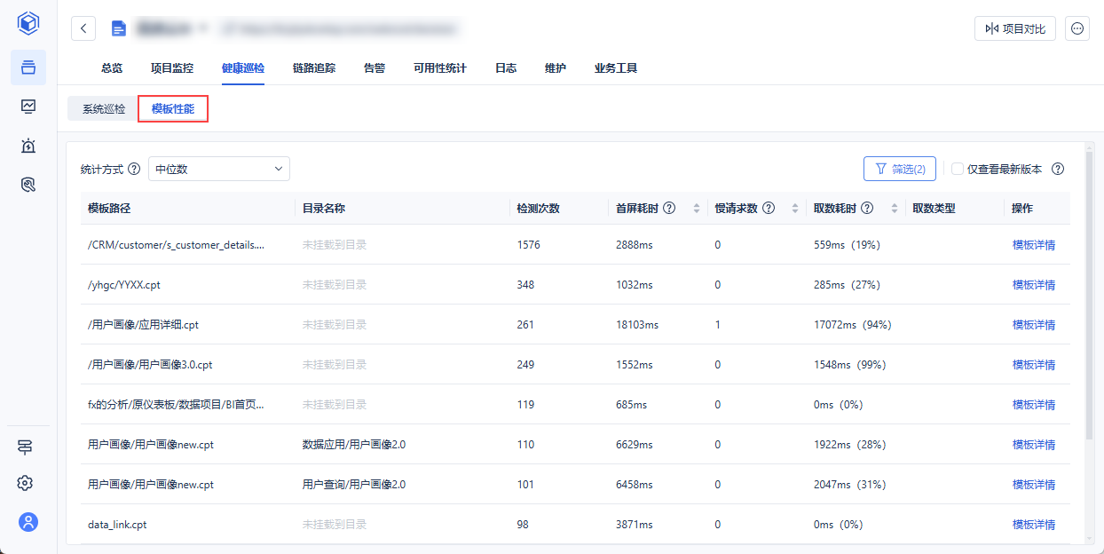Open the 可用性统计 tab
The image size is (1104, 554).
[440, 68]
